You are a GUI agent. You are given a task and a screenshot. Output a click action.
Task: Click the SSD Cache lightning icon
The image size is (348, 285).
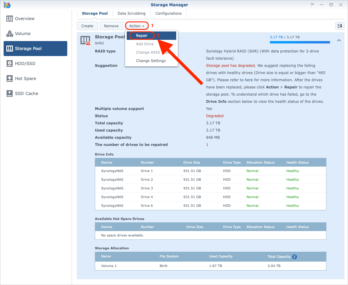10,94
